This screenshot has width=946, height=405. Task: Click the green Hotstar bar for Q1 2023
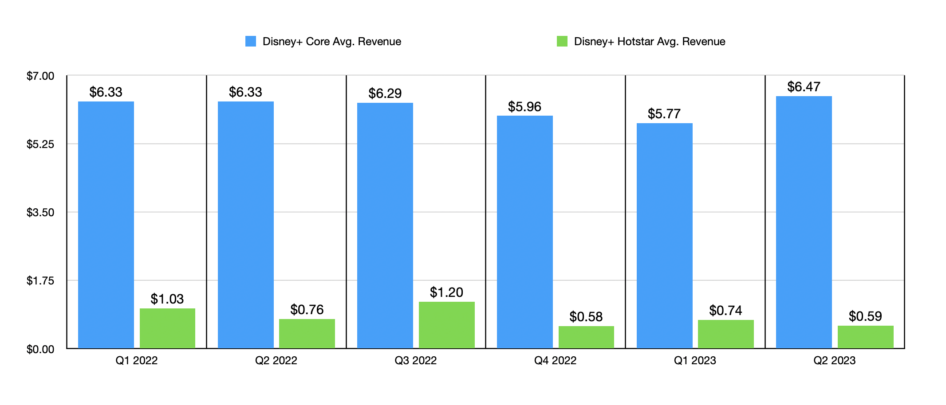point(726,334)
